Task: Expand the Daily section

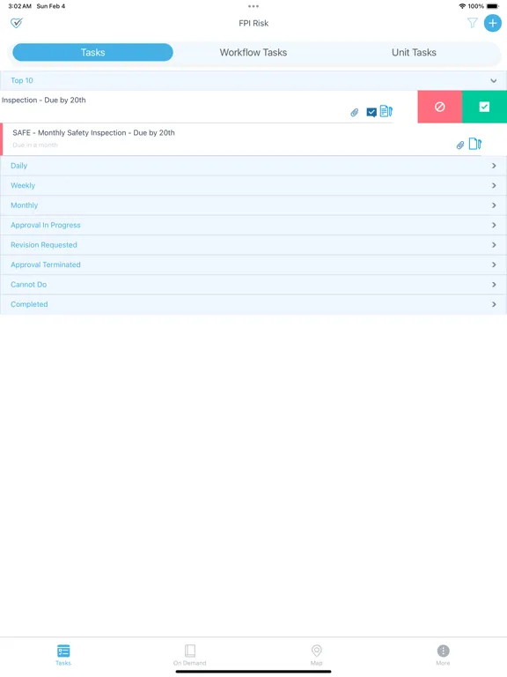Action: [253, 166]
